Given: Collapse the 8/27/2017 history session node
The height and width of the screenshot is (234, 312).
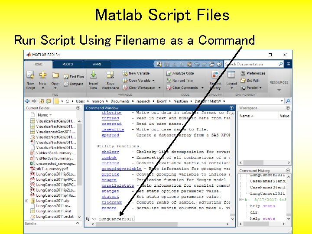Looking at the screenshot, I should (241, 199).
